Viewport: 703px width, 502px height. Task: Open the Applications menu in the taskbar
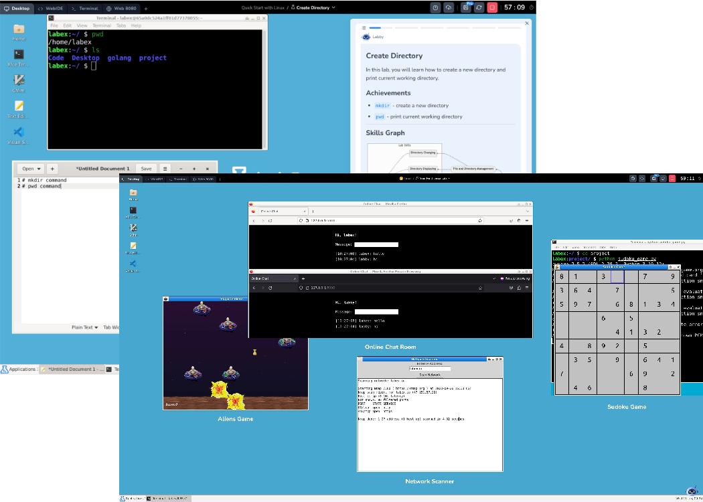(x=19, y=369)
